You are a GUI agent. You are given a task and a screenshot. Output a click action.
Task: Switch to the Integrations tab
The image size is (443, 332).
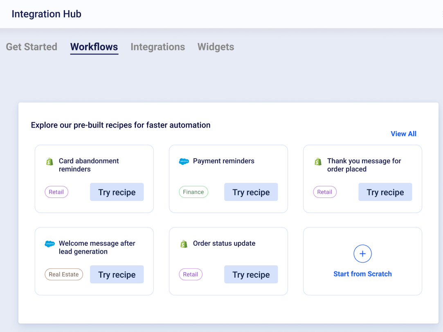157,47
